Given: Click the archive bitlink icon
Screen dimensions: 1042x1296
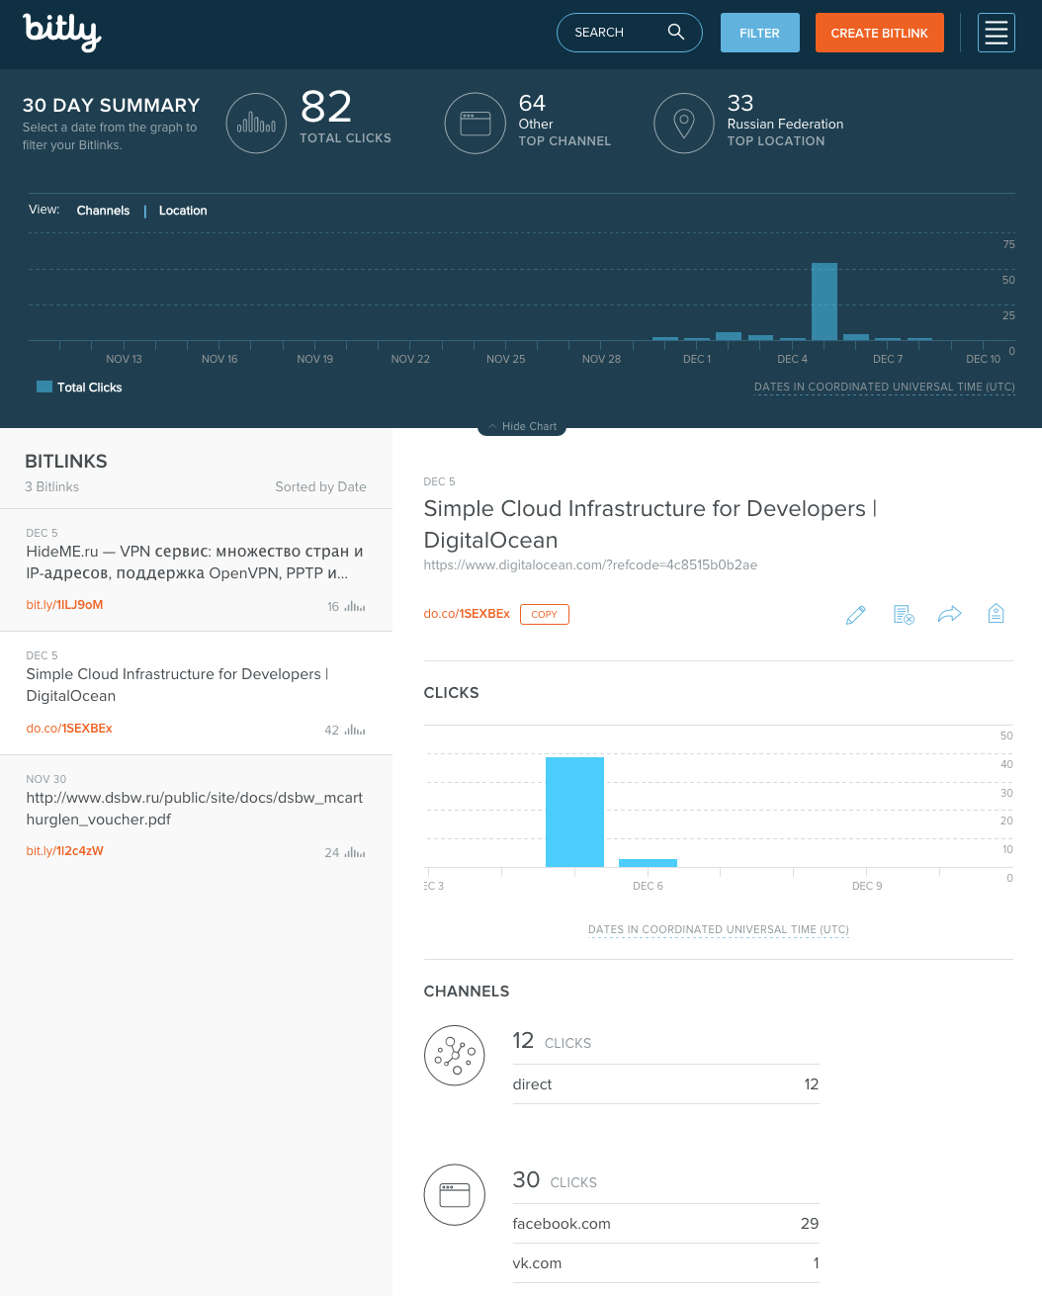Looking at the screenshot, I should pyautogui.click(x=904, y=615).
